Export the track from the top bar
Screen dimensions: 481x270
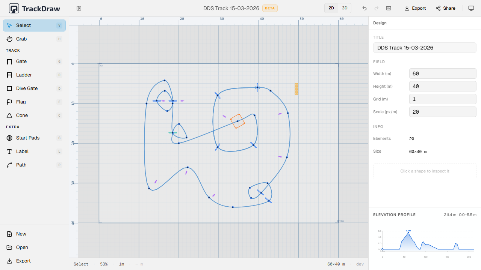click(415, 8)
